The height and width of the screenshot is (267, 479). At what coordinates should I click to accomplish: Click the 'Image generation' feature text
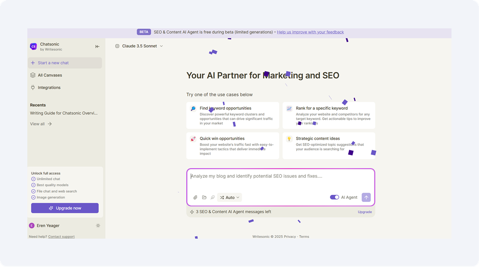pyautogui.click(x=51, y=197)
